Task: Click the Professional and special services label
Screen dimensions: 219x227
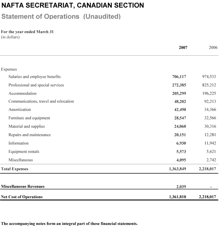Action: pos(36,85)
